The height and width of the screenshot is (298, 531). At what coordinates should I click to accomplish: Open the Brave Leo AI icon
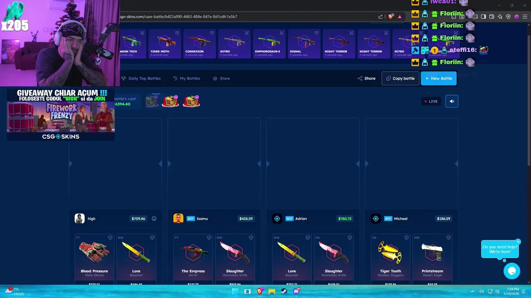click(x=500, y=17)
